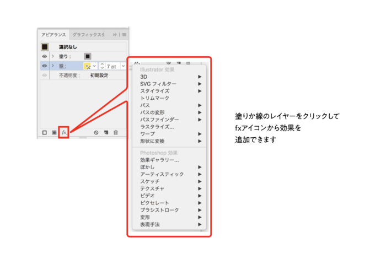Open the SVG フィルター submenu
The image size is (386, 264).
(x=169, y=84)
